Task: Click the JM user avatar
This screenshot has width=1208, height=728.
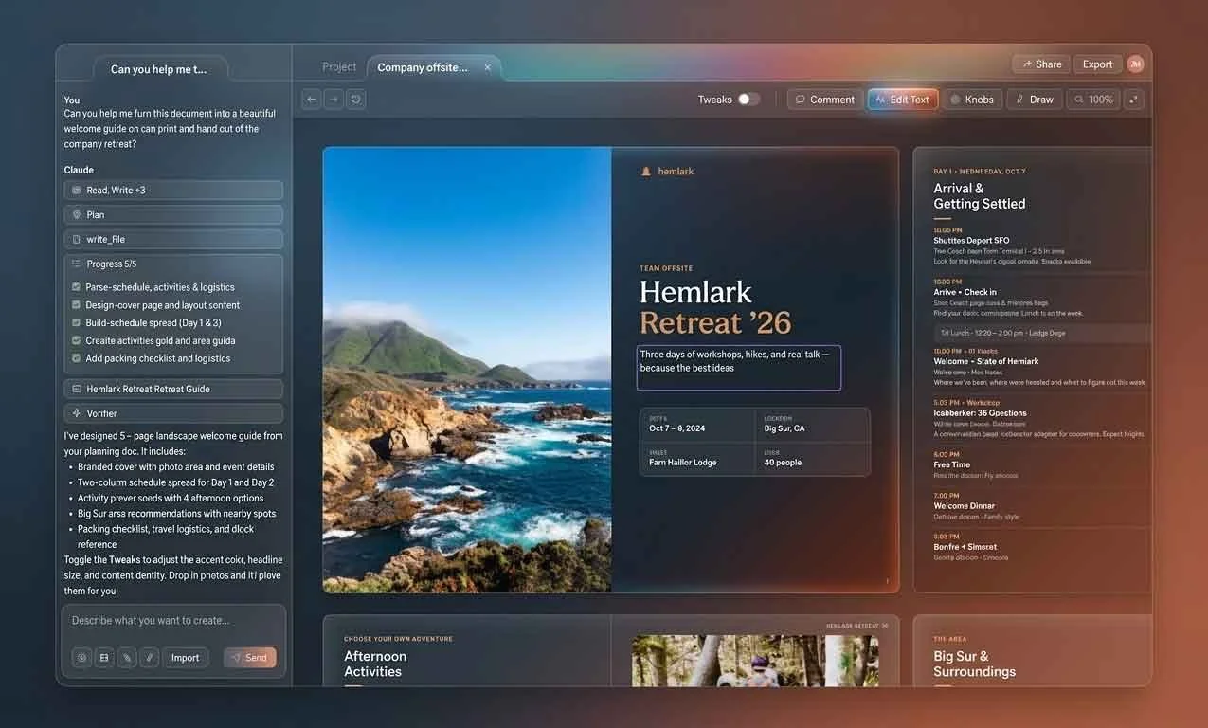Action: 1135,64
